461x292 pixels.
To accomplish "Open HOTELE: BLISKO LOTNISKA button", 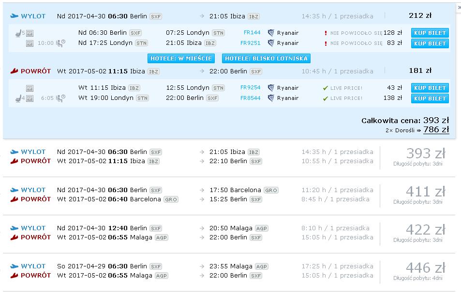I will click(x=266, y=58).
